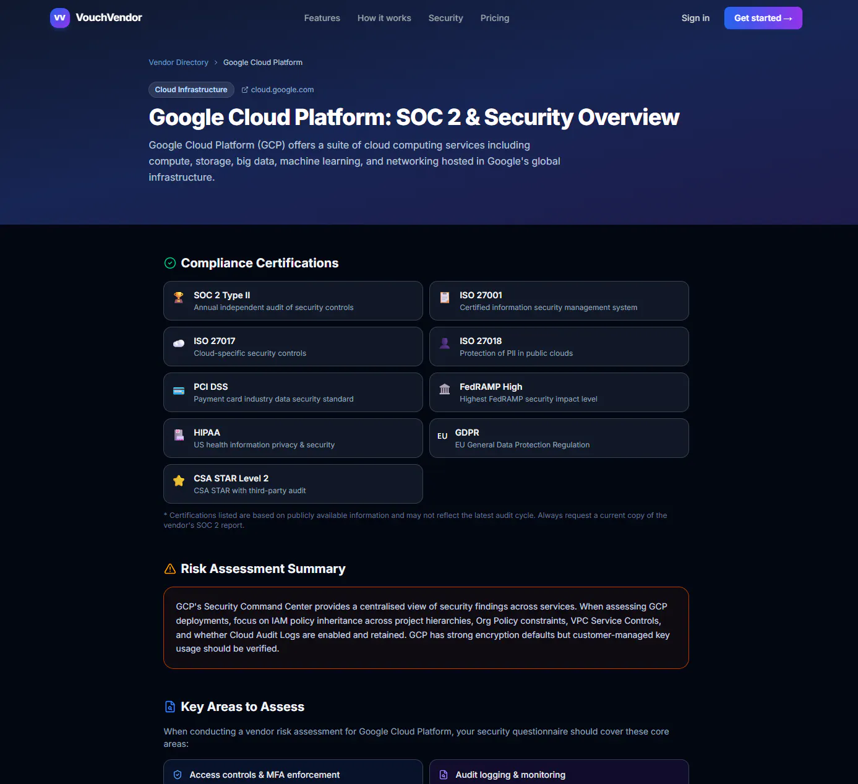Click the main page title heading
This screenshot has width=858, height=784.
(414, 118)
